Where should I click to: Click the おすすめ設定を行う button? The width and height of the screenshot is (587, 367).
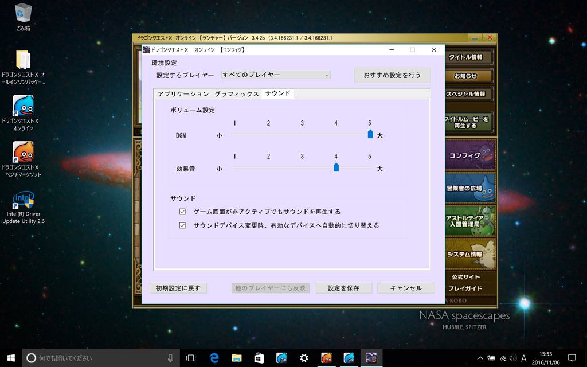[392, 75]
